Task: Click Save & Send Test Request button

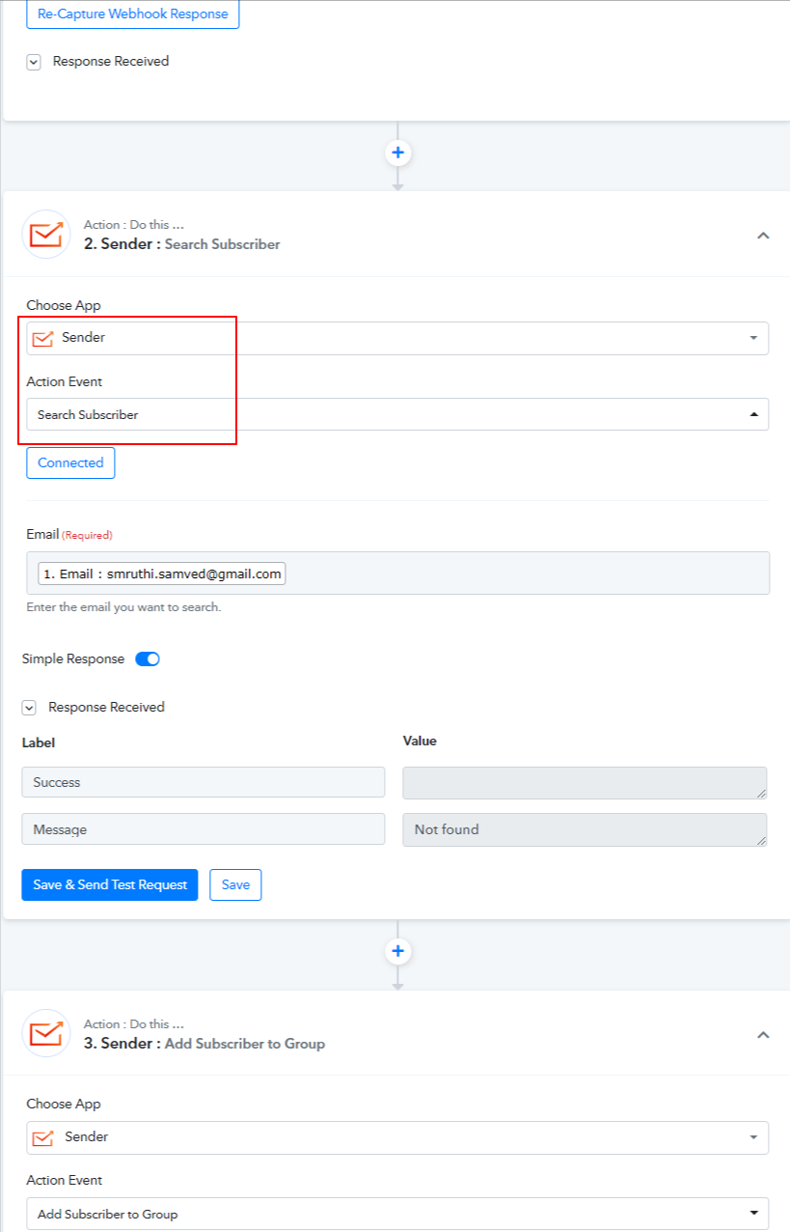Action: (x=110, y=884)
